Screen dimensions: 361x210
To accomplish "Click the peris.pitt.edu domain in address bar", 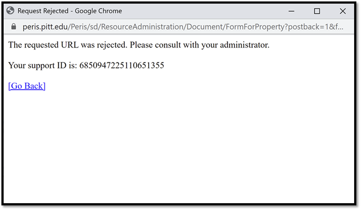I will (x=45, y=27).
